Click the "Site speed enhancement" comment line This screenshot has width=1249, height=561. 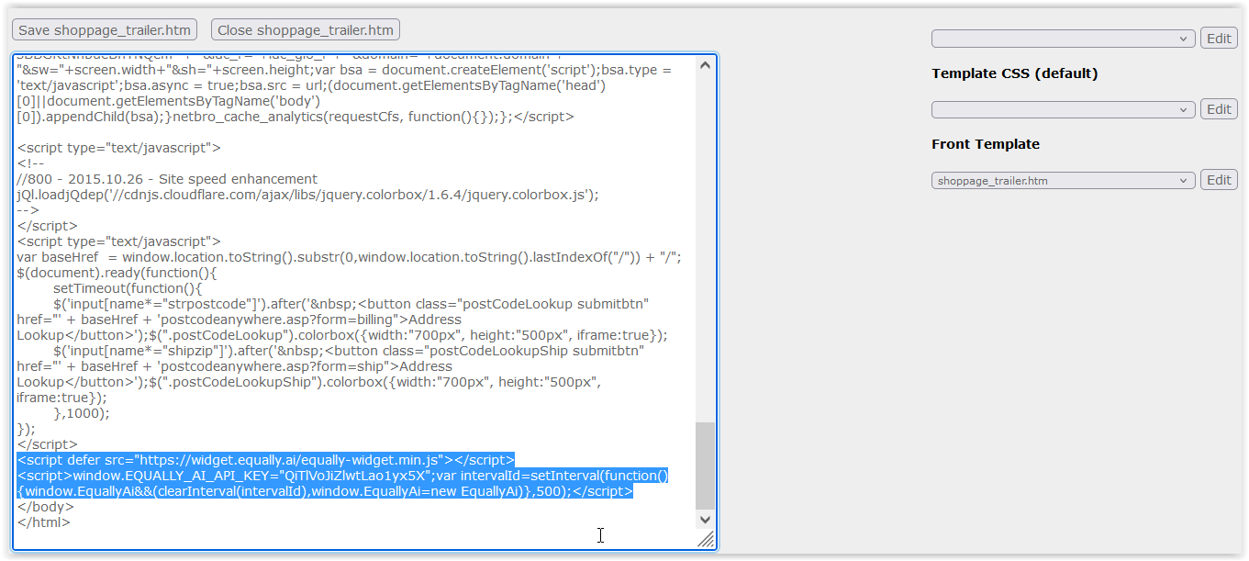[167, 179]
